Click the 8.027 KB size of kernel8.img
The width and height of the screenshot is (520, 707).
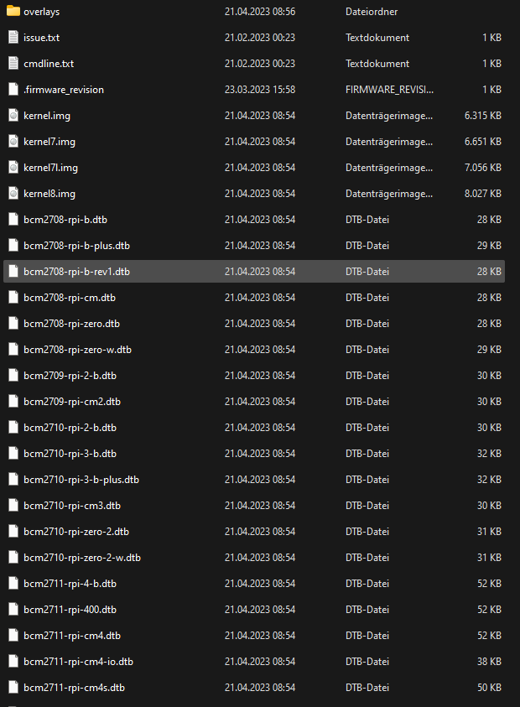482,194
